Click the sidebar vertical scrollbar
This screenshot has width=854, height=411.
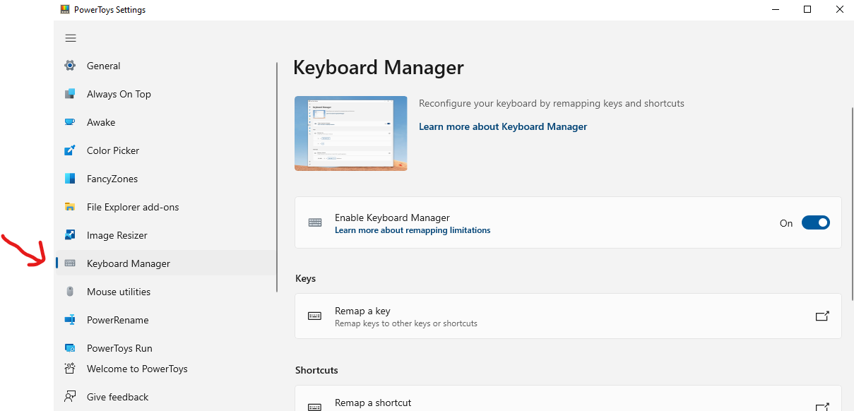click(277, 177)
